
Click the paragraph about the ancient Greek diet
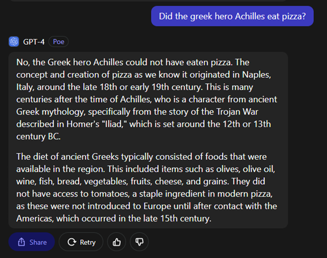point(146,188)
